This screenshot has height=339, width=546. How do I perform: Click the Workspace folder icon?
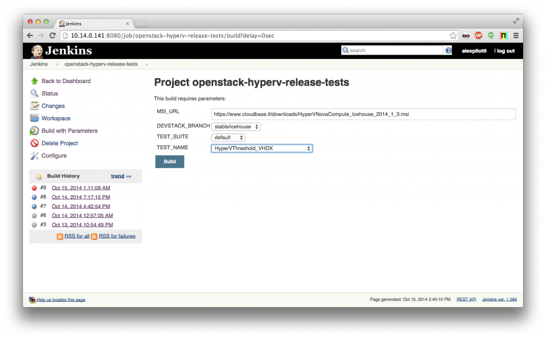click(35, 118)
